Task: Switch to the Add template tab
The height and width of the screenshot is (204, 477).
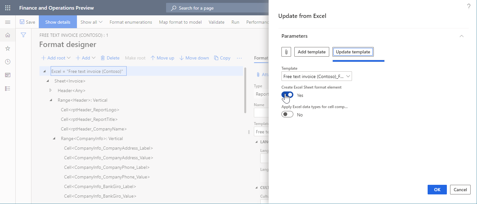Action: point(311,51)
